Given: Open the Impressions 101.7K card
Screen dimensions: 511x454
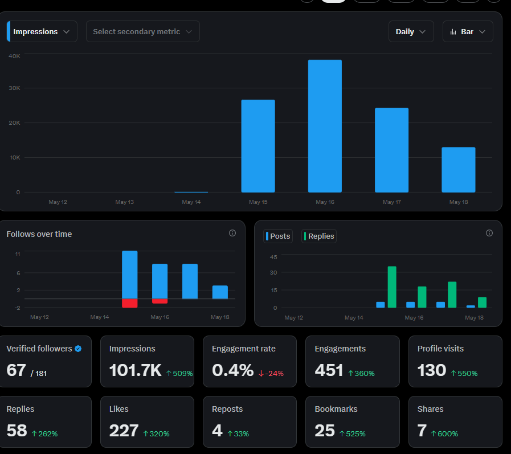Looking at the screenshot, I should pos(148,362).
